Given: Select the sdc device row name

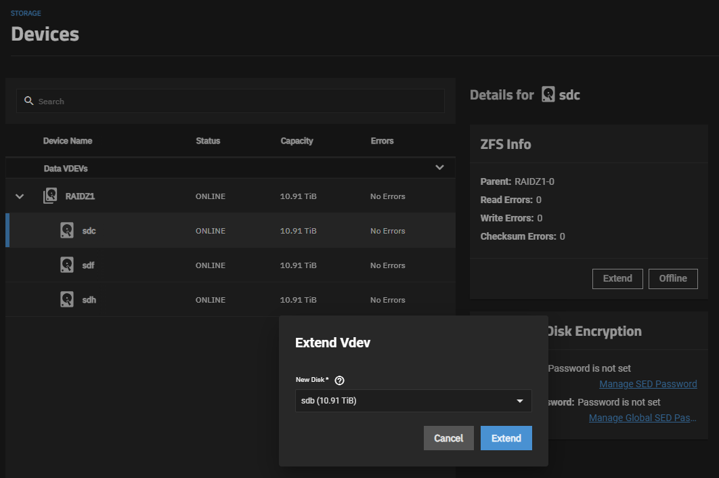Looking at the screenshot, I should tap(89, 231).
